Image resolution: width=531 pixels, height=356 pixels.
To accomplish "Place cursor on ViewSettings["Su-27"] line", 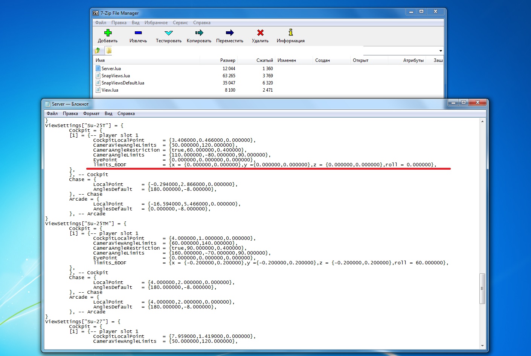I will (83, 321).
